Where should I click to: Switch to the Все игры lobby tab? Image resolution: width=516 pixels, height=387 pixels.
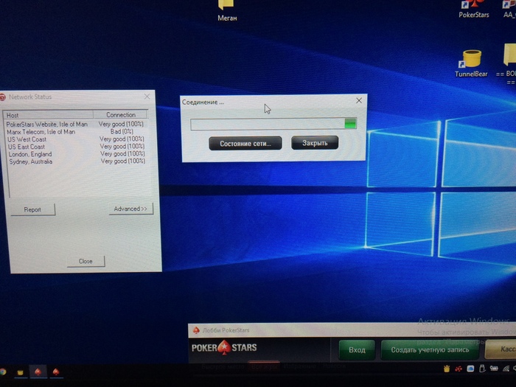click(x=264, y=366)
